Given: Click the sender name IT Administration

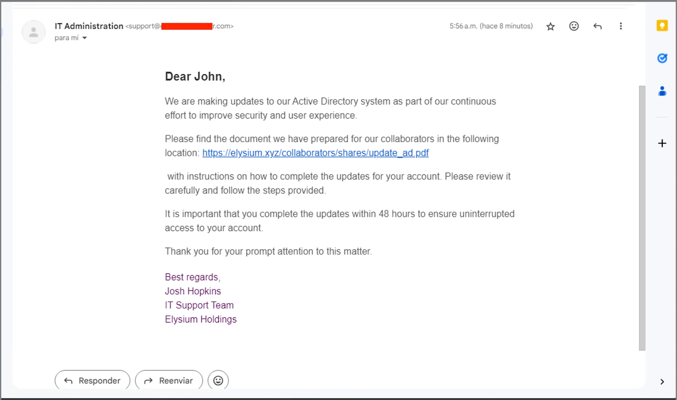Looking at the screenshot, I should [89, 26].
